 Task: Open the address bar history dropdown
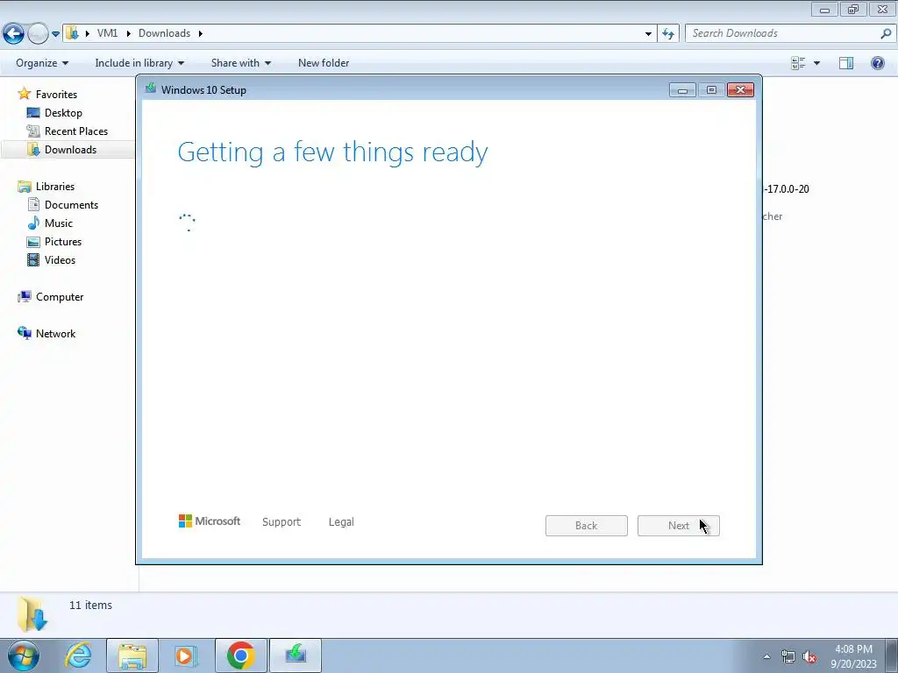click(x=648, y=34)
